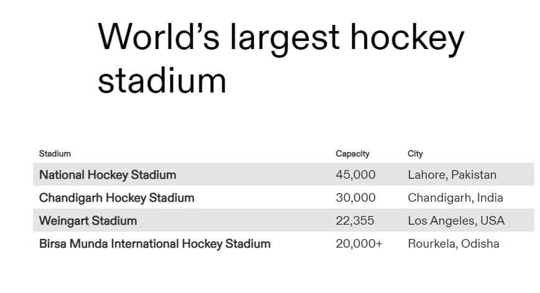Viewport: 540px width, 293px height.
Task: Click the 45,000 capacity value
Action: coord(355,175)
